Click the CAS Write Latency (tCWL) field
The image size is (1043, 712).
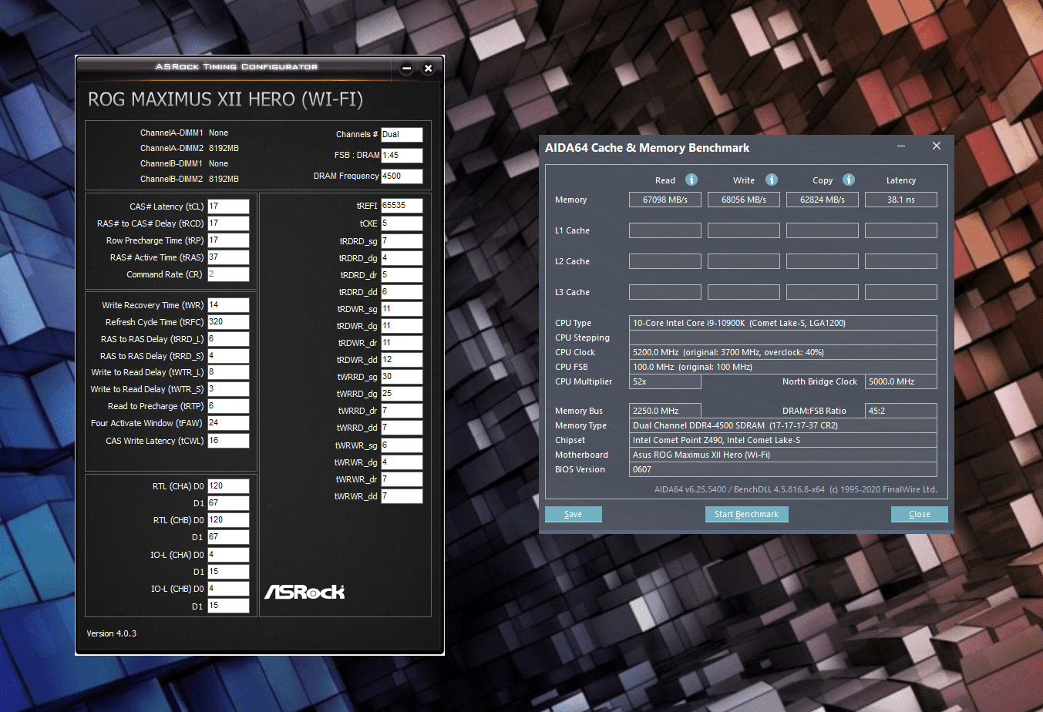(x=228, y=441)
